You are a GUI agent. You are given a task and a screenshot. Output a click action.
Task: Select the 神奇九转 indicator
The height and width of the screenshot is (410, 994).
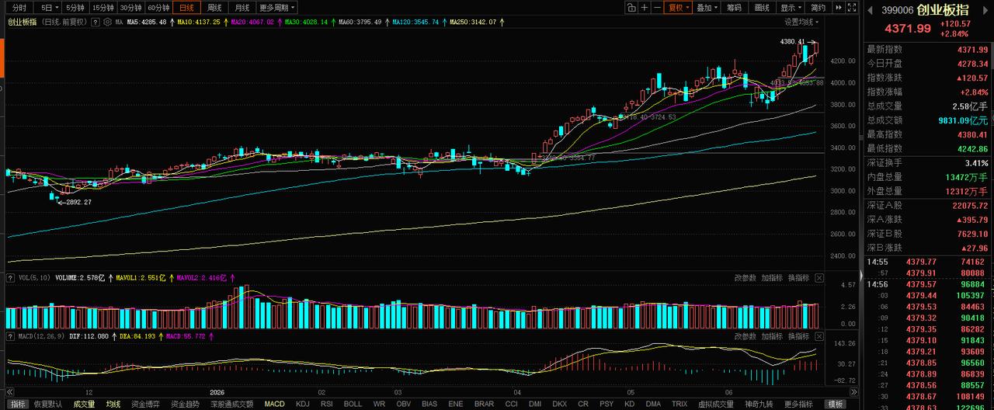pyautogui.click(x=759, y=404)
